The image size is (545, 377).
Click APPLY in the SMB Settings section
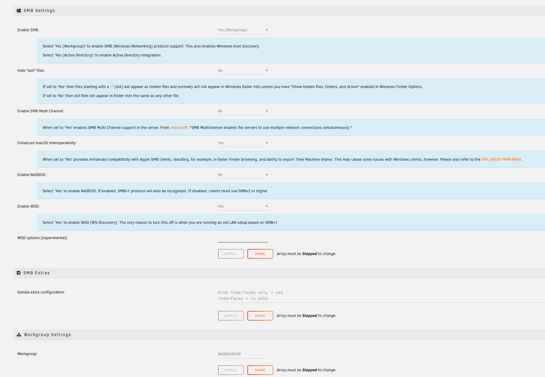231,254
